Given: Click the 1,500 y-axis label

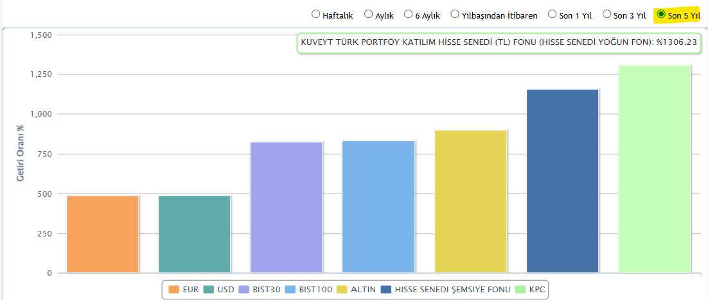Looking at the screenshot, I should (41, 35).
